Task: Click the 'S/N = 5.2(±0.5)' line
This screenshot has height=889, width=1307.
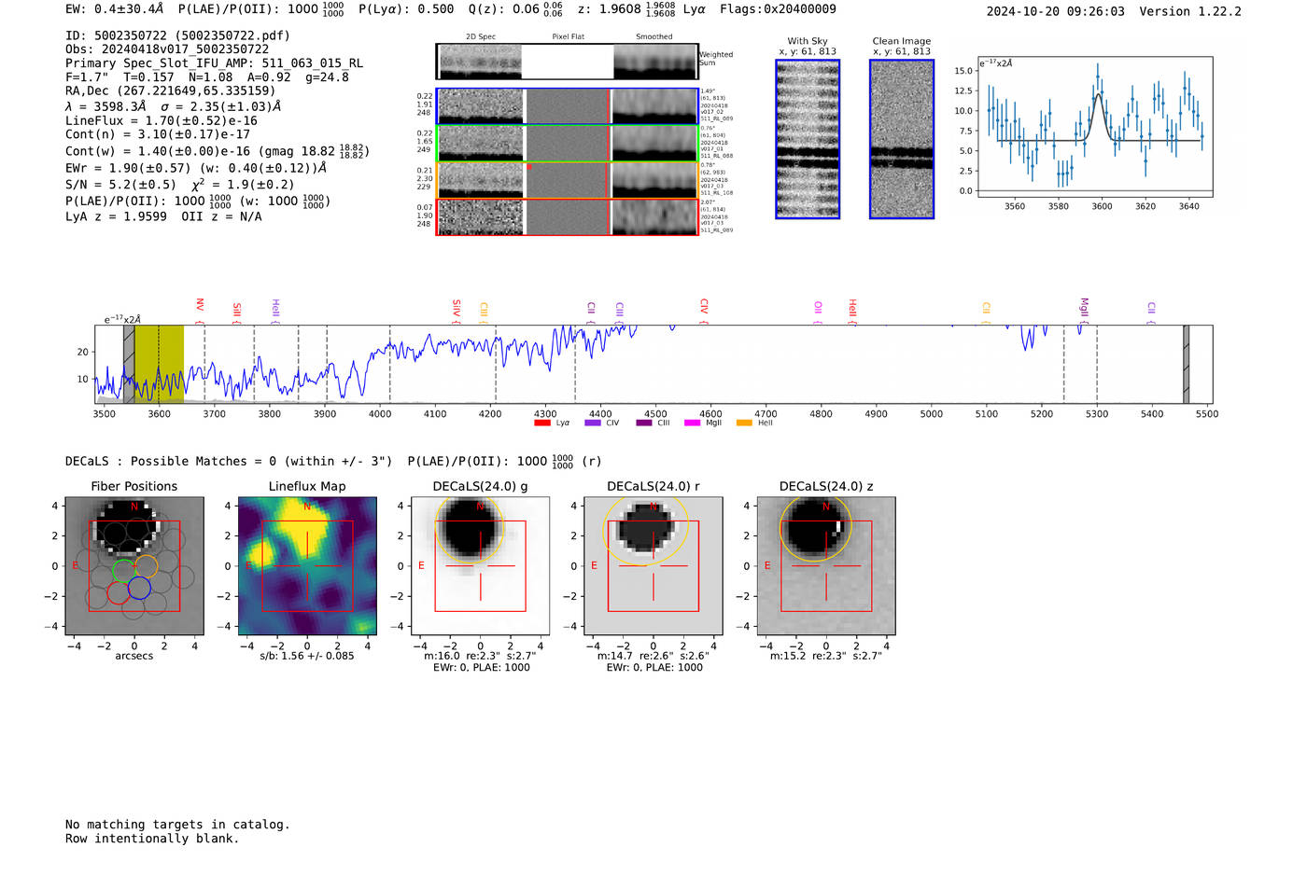Action: (x=180, y=185)
